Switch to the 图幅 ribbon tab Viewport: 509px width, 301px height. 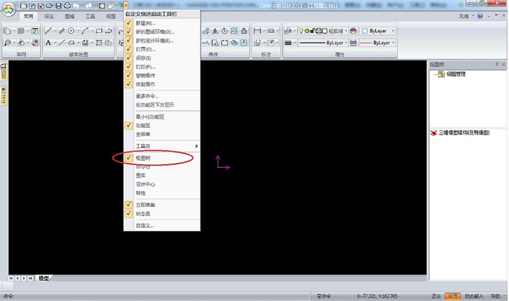click(69, 16)
